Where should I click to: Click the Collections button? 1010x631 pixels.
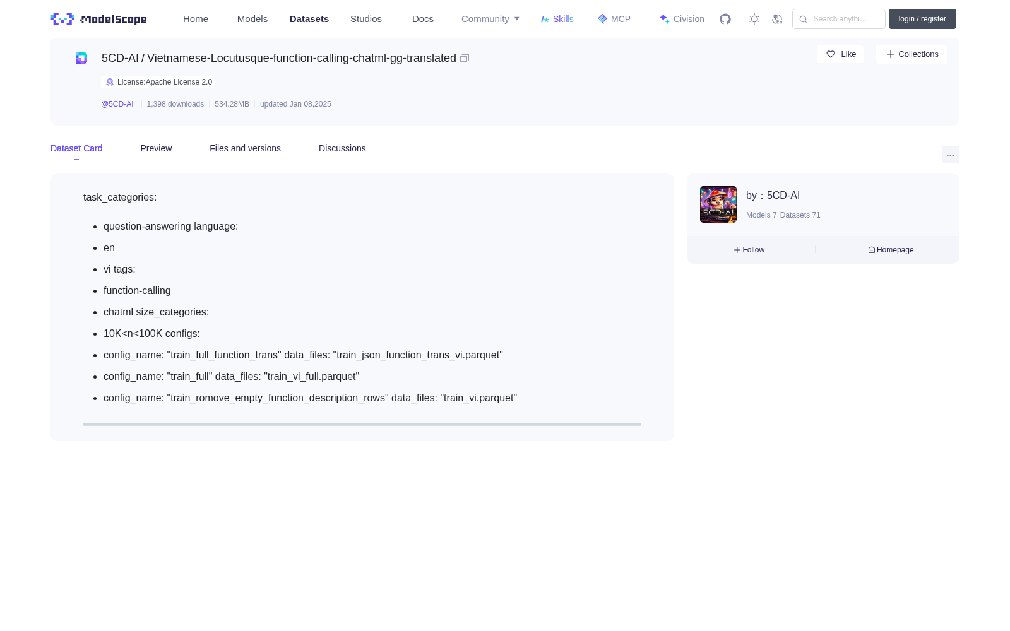tap(912, 54)
